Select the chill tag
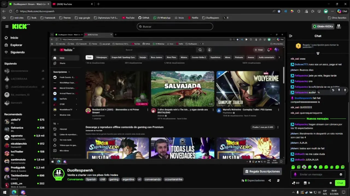 tap(103, 179)
